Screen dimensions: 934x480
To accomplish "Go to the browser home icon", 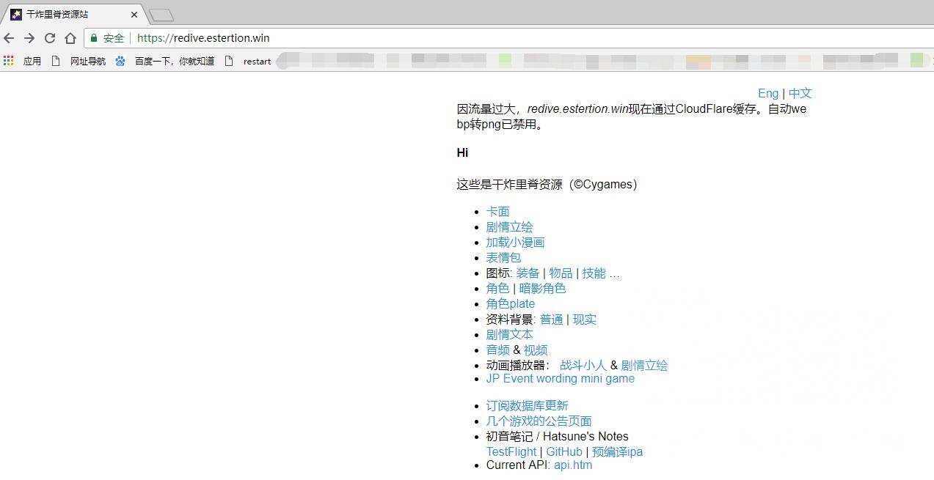I will click(x=70, y=38).
